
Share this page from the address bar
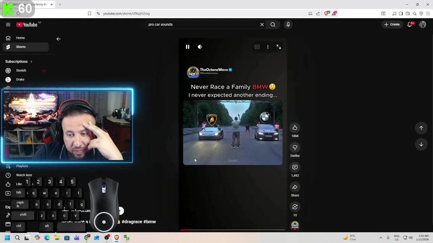[x=318, y=13]
